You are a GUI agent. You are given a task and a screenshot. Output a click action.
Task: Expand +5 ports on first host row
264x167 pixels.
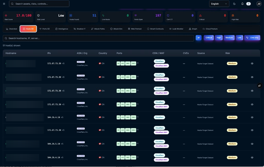click(x=137, y=63)
